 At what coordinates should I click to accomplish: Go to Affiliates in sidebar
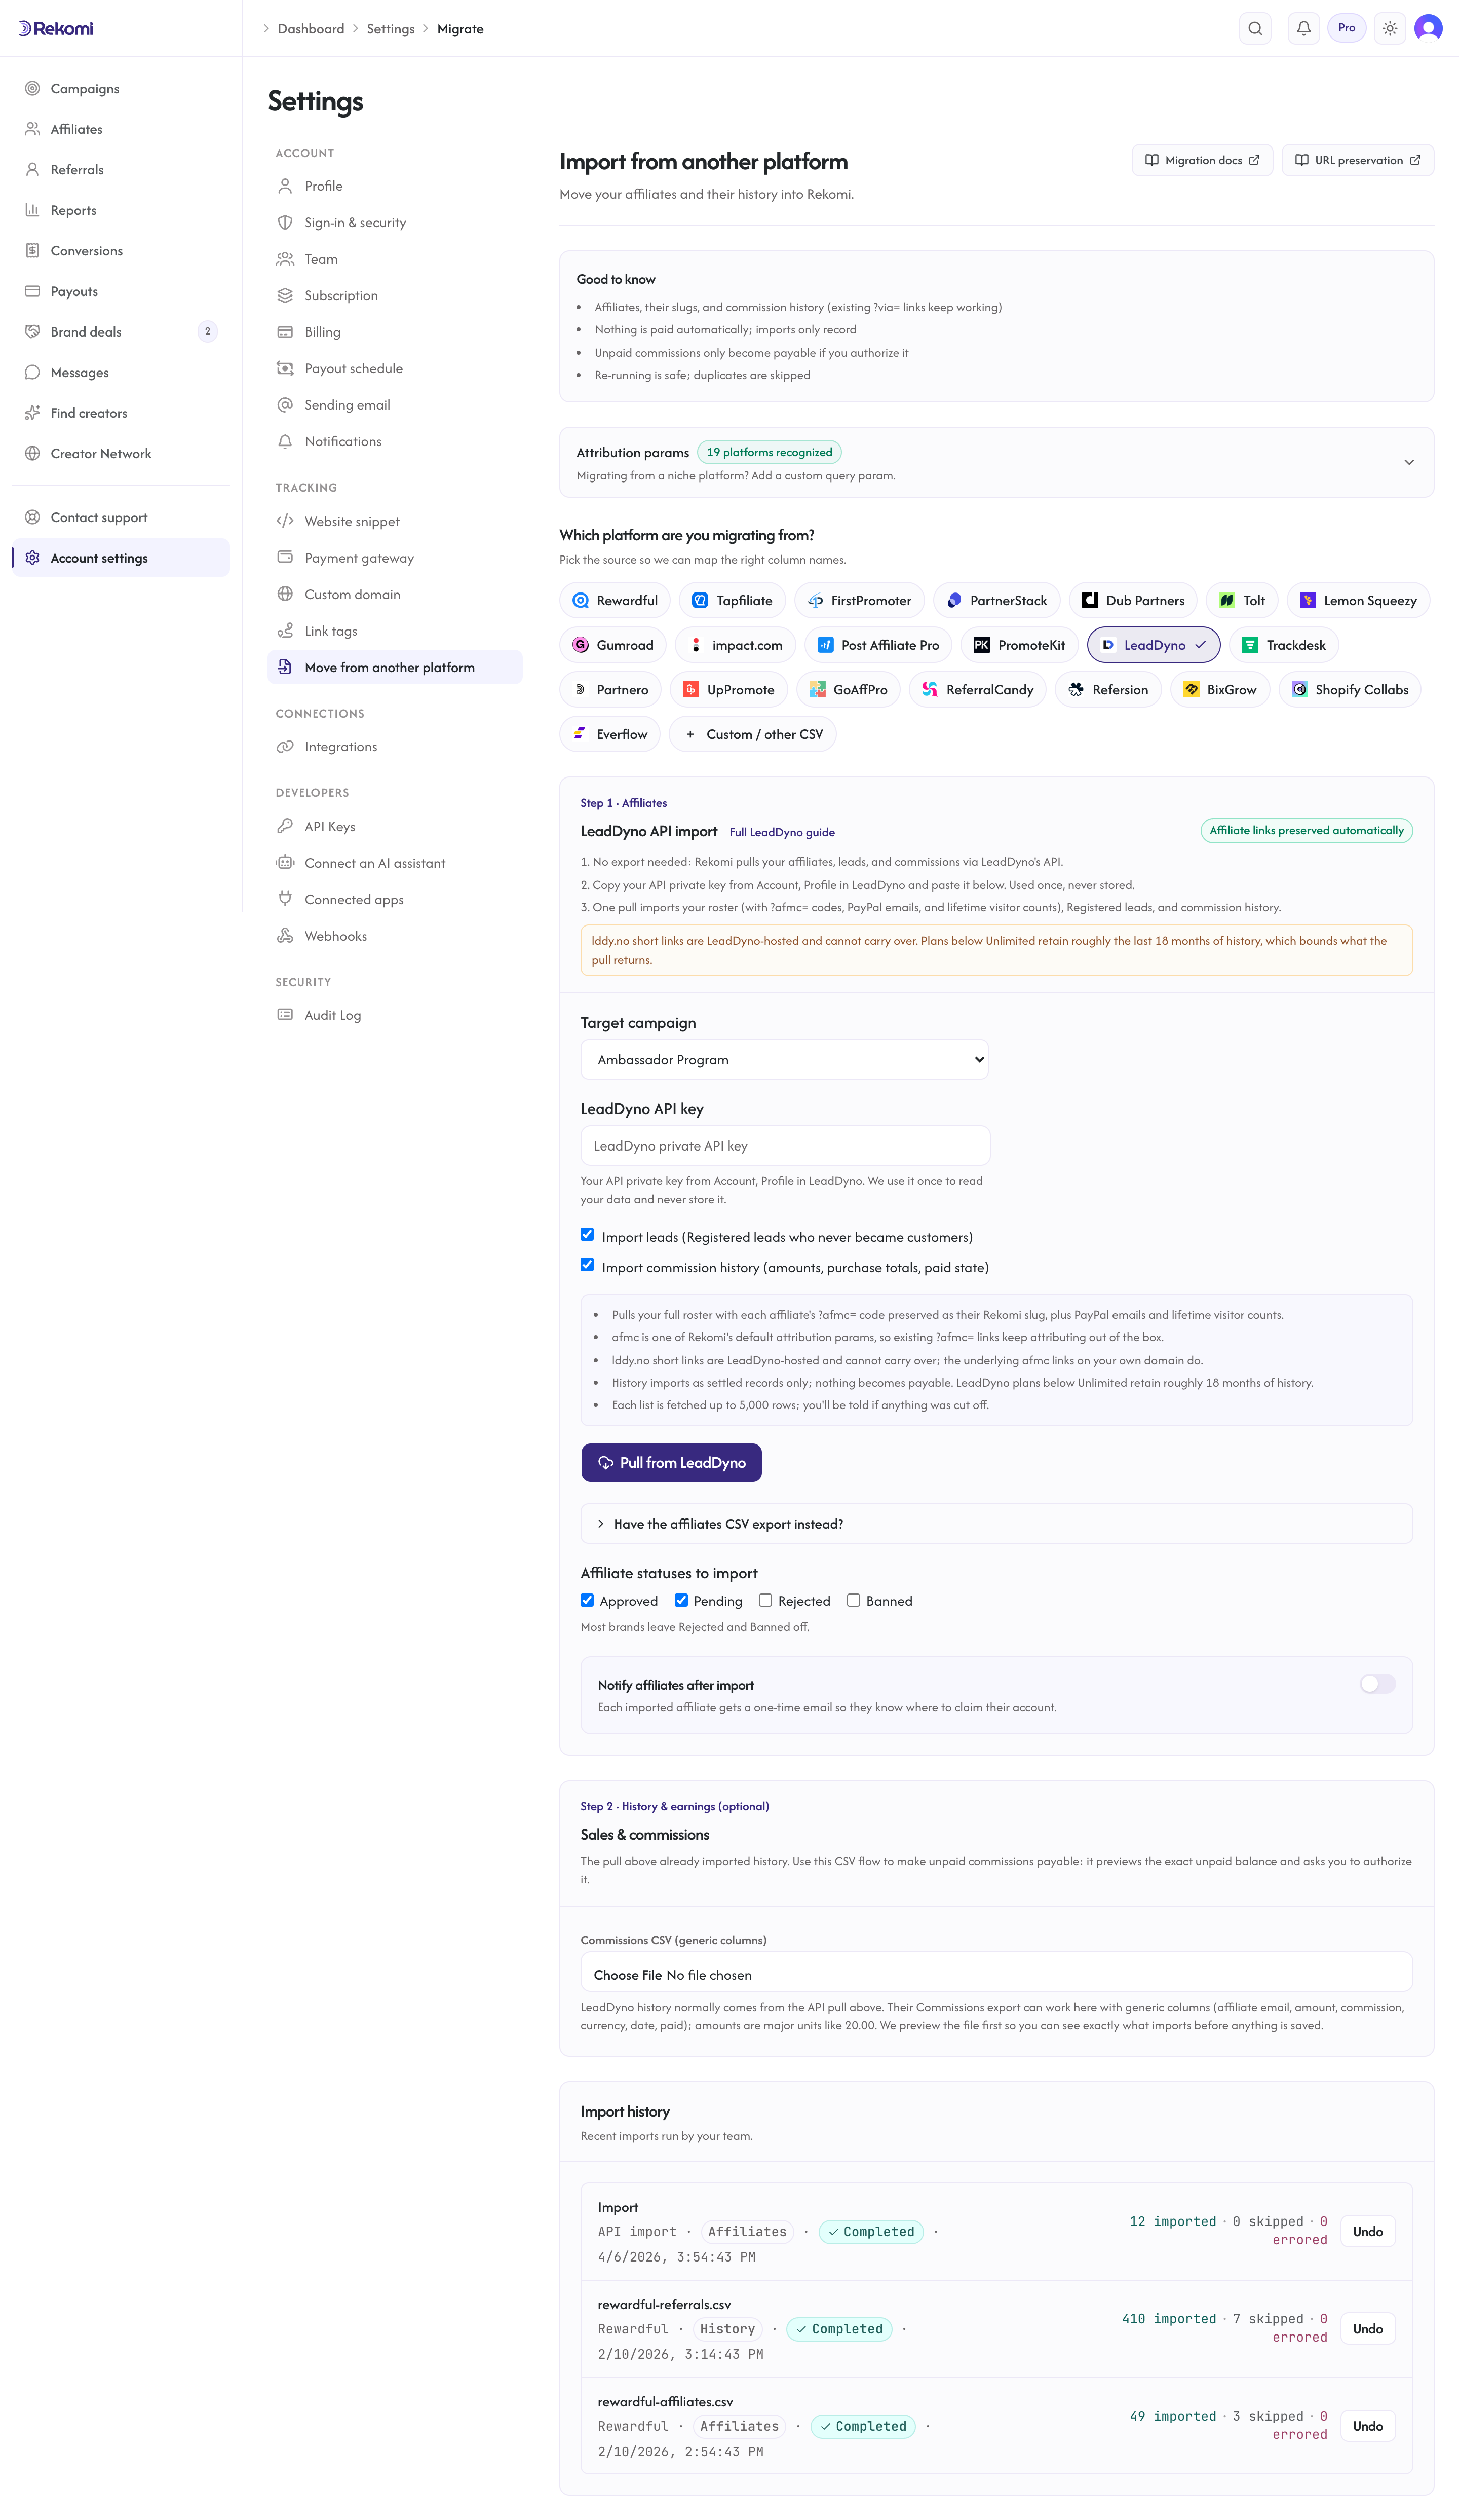point(121,129)
